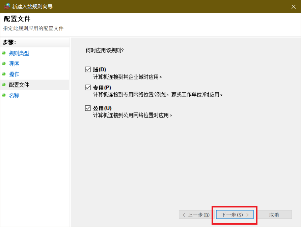The width and height of the screenshot is (301, 227).
Task: Click the 公用(U) label text
Action: click(x=102, y=108)
